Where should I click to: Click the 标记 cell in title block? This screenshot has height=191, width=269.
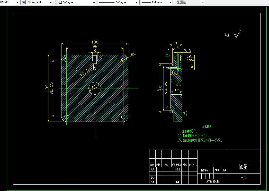[152, 165]
